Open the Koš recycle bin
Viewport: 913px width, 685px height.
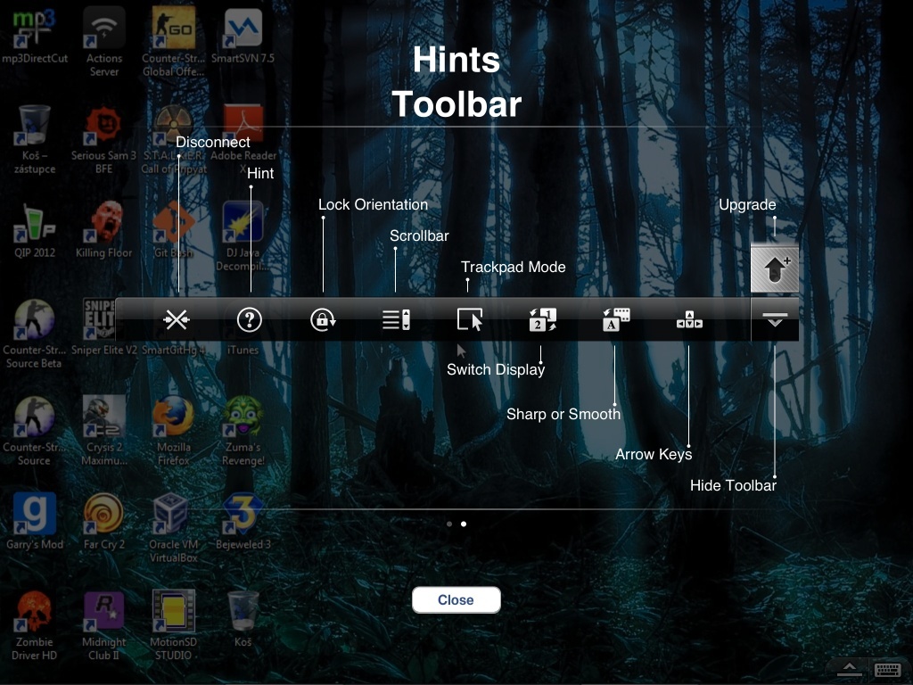(x=242, y=611)
